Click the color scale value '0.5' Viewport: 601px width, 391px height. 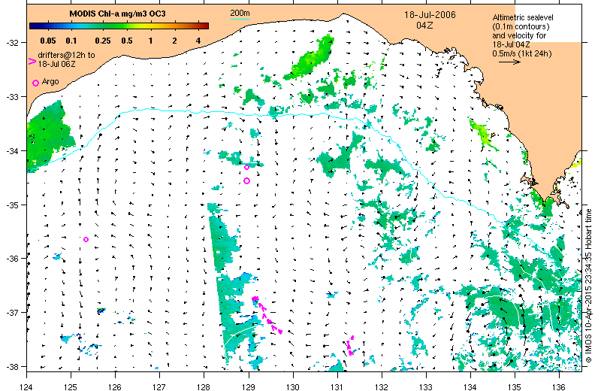(127, 41)
